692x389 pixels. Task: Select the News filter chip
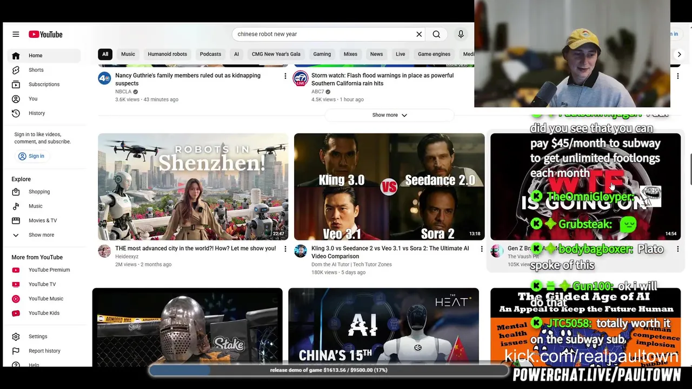376,54
